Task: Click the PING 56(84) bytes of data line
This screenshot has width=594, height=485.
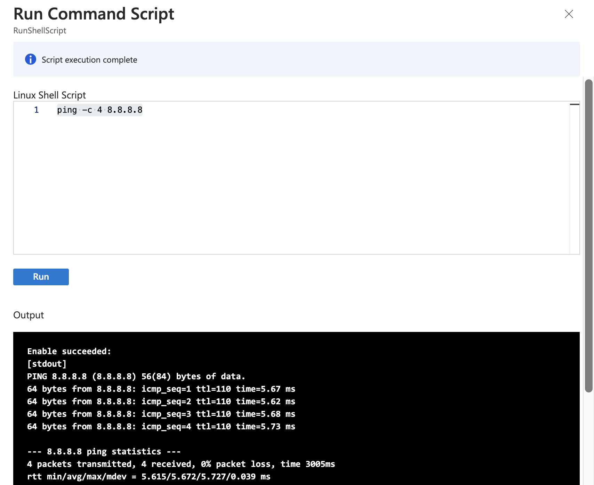Action: (x=136, y=376)
